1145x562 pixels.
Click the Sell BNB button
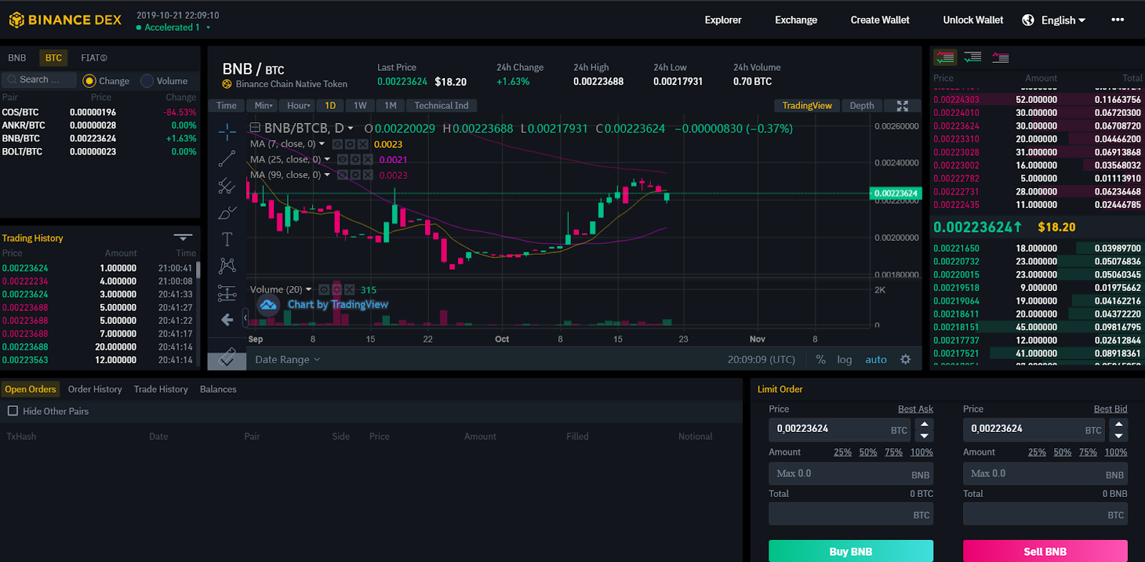point(1045,551)
